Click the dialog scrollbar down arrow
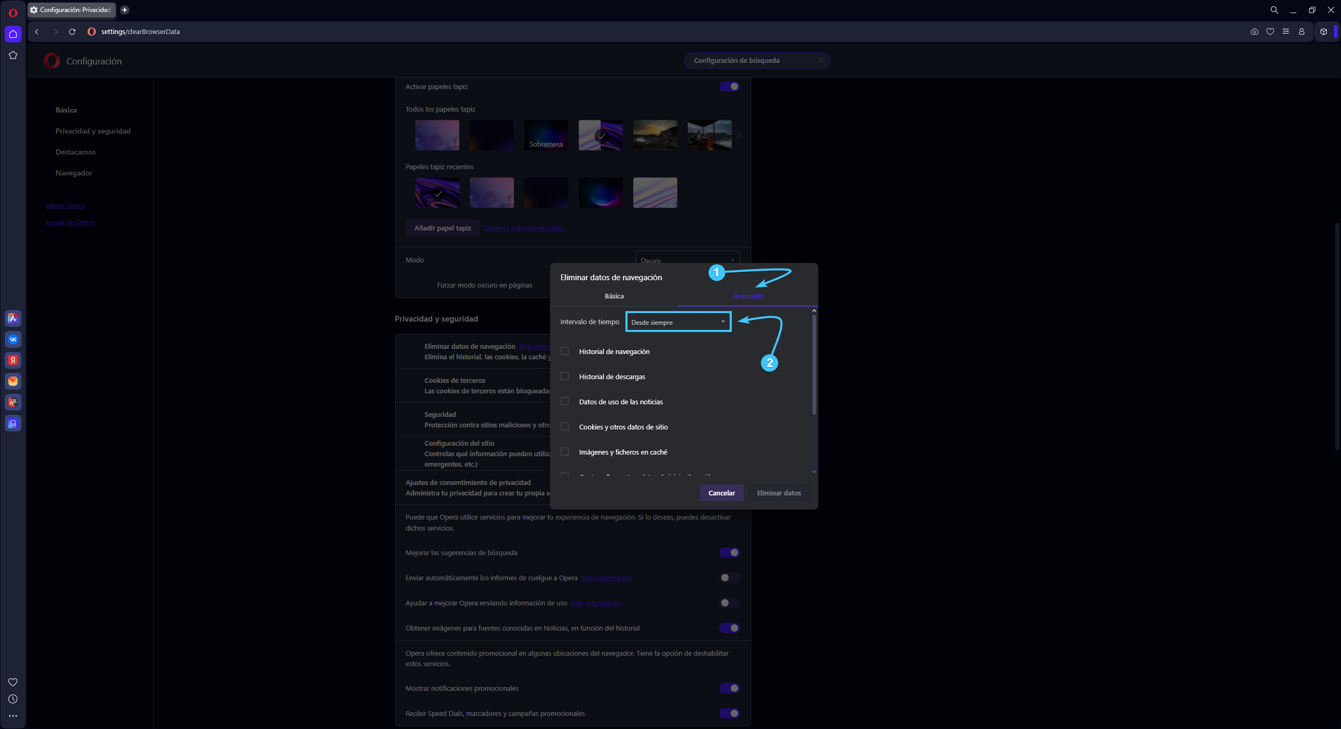The image size is (1341, 729). click(x=814, y=472)
